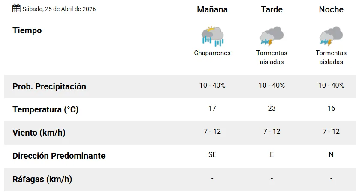Click the Dirección Predominante row label
This screenshot has width=356, height=195.
tap(59, 156)
